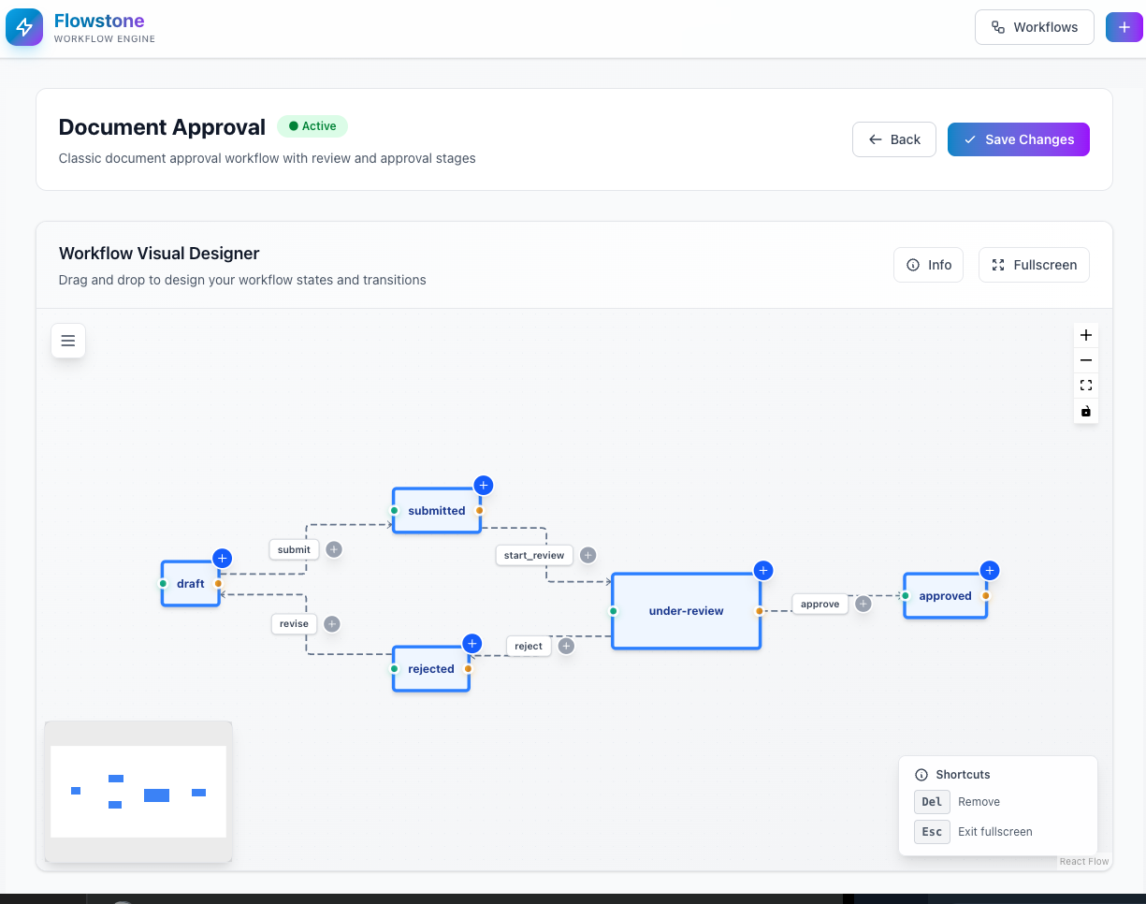Click the Shortcuts info icon
The height and width of the screenshot is (904, 1146).
coord(921,775)
